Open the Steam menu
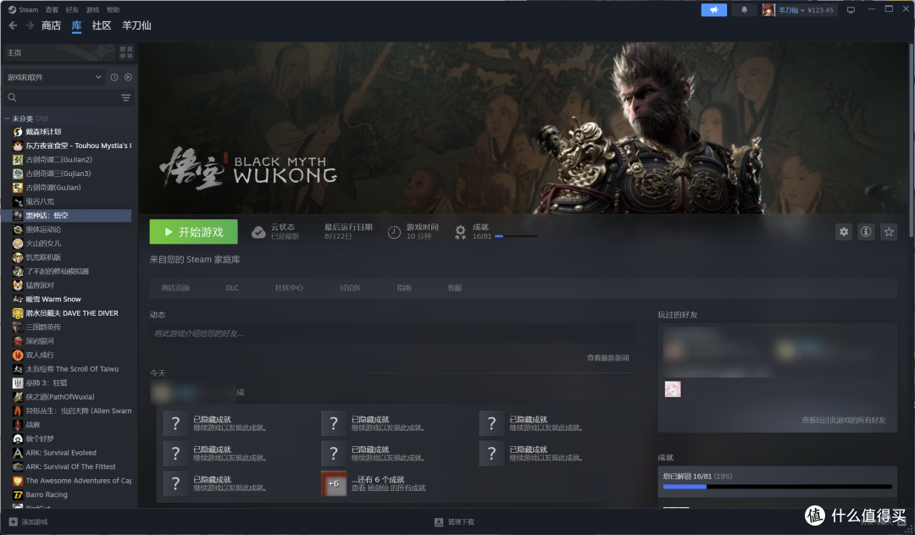This screenshot has width=915, height=535. tap(24, 9)
